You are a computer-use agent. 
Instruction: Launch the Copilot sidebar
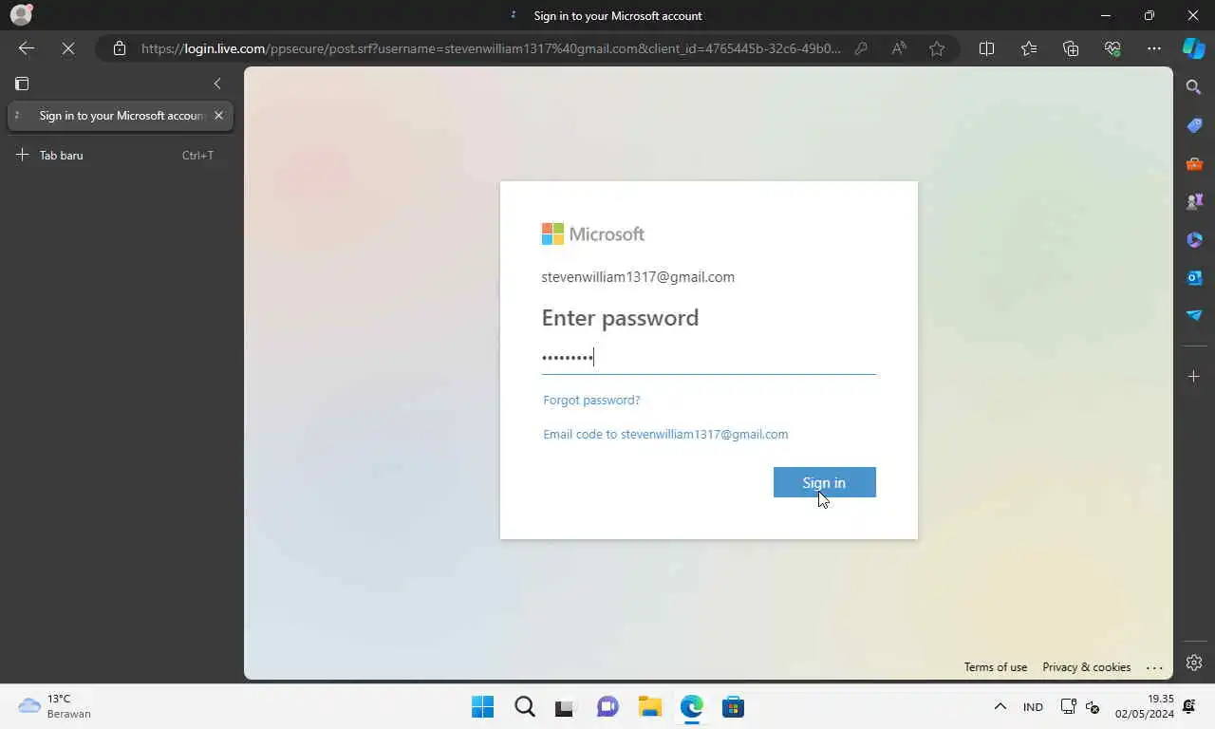[1193, 48]
